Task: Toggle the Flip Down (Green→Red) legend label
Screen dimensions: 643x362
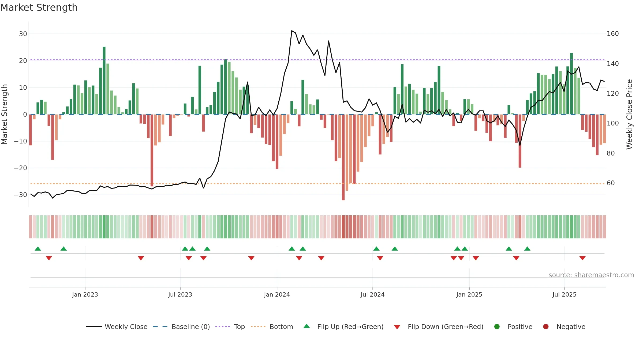Action: 446,327
